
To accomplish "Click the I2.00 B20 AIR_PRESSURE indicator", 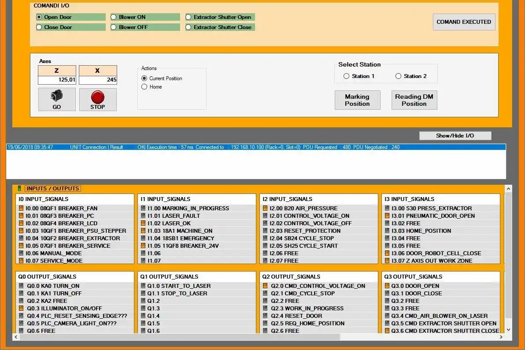I will [265, 209].
